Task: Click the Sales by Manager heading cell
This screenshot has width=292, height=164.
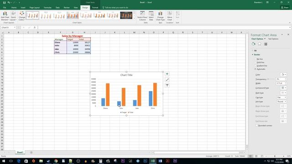Action: click(73, 36)
